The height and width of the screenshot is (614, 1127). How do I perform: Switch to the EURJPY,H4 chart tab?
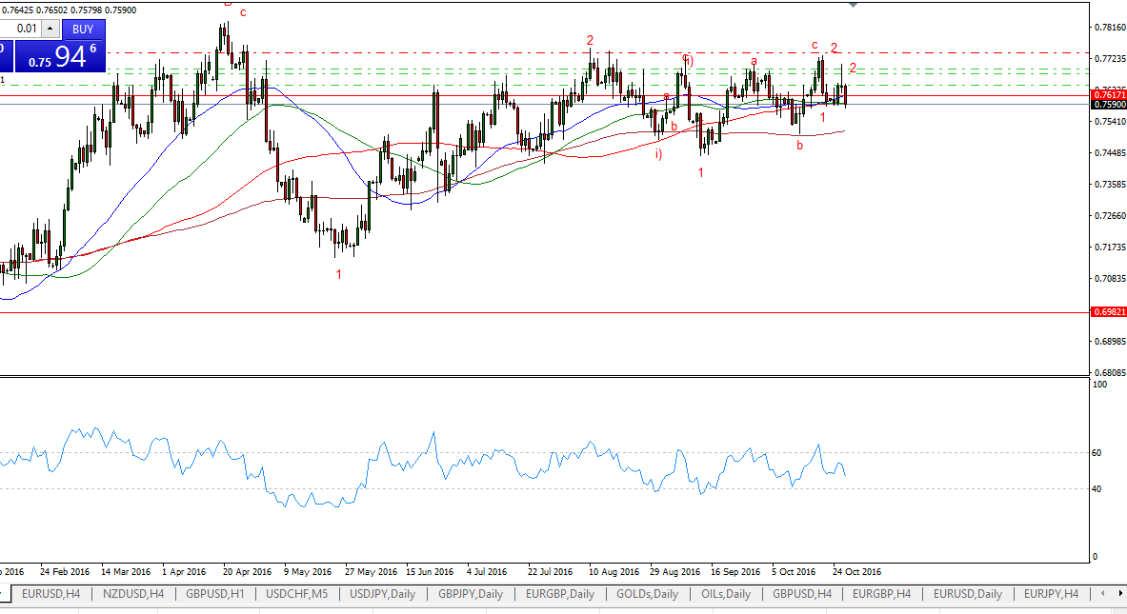tap(1051, 594)
